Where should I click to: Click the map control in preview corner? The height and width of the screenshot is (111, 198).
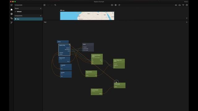(113, 13)
